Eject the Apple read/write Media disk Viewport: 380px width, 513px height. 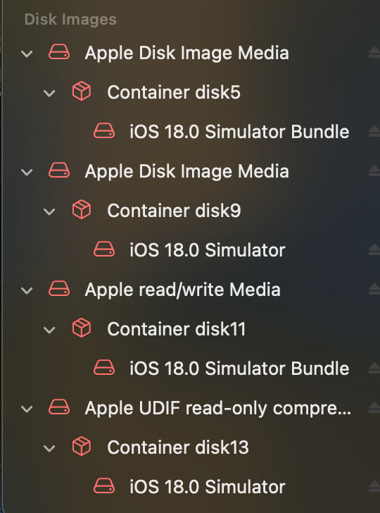click(374, 289)
